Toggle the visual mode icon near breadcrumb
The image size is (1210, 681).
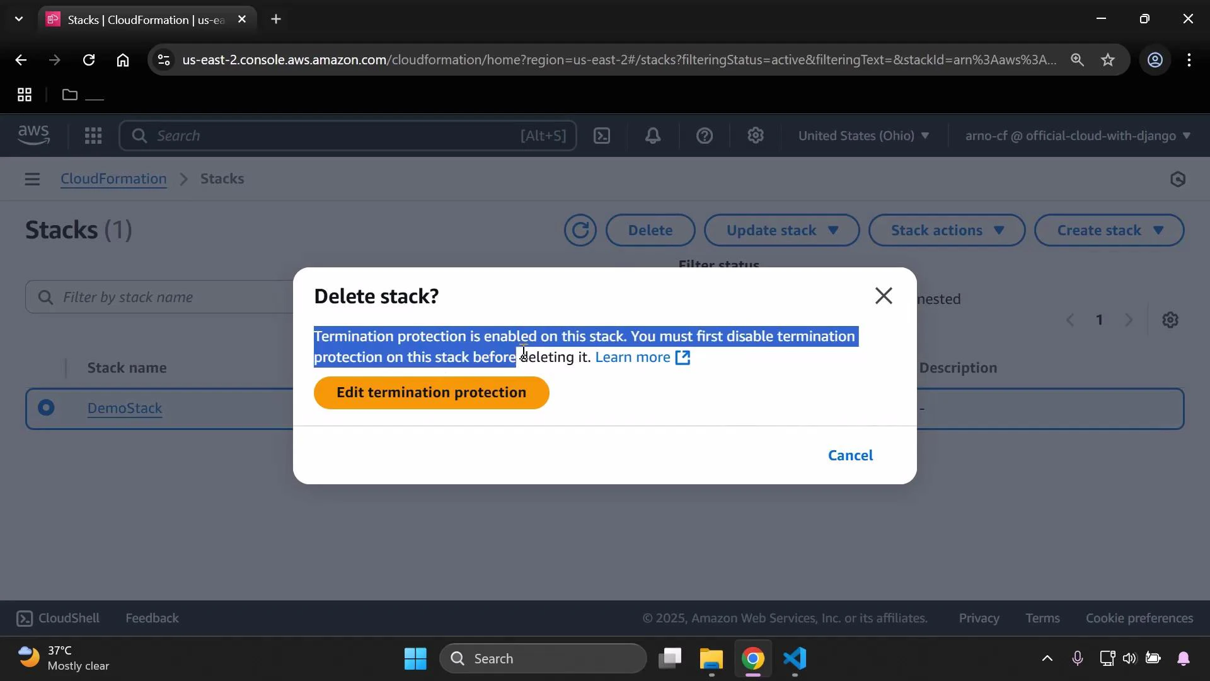1178,179
